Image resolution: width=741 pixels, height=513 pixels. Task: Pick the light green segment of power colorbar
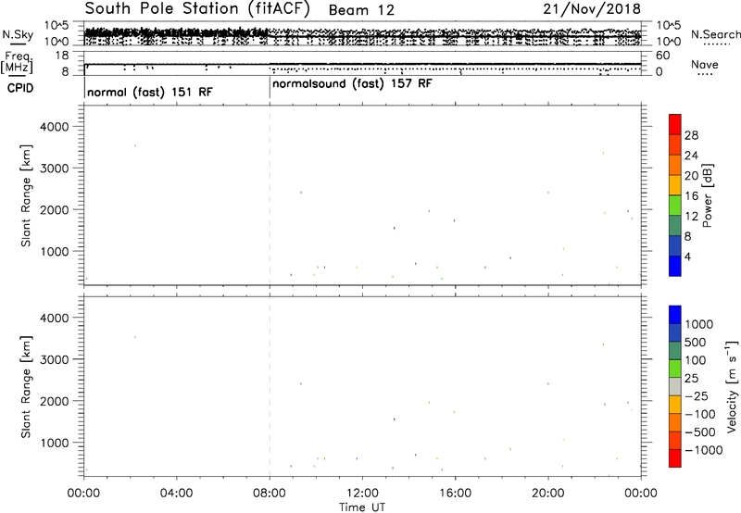pyautogui.click(x=675, y=206)
